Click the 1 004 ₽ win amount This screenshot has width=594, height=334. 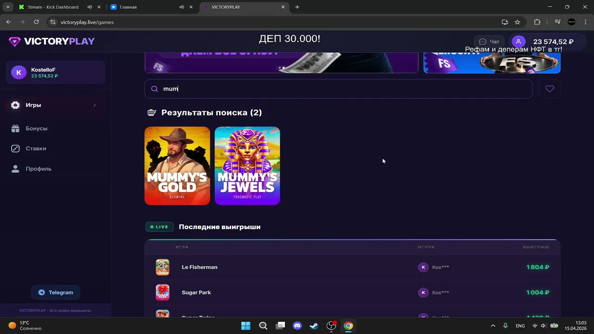tap(538, 293)
